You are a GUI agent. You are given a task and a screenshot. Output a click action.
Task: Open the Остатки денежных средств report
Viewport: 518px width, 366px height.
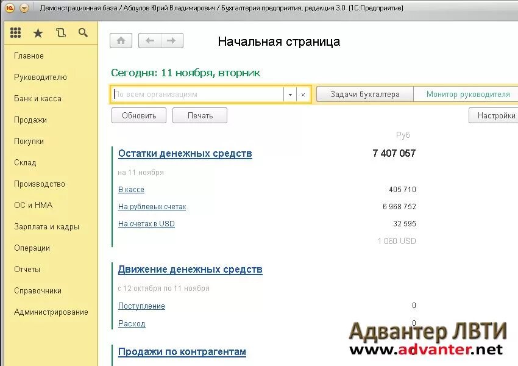click(x=185, y=153)
